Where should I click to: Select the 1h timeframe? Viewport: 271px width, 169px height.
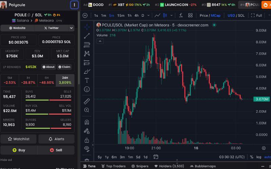[x=129, y=16]
